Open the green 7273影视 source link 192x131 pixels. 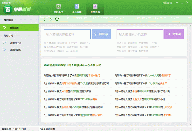pyautogui.click(x=85, y=99)
